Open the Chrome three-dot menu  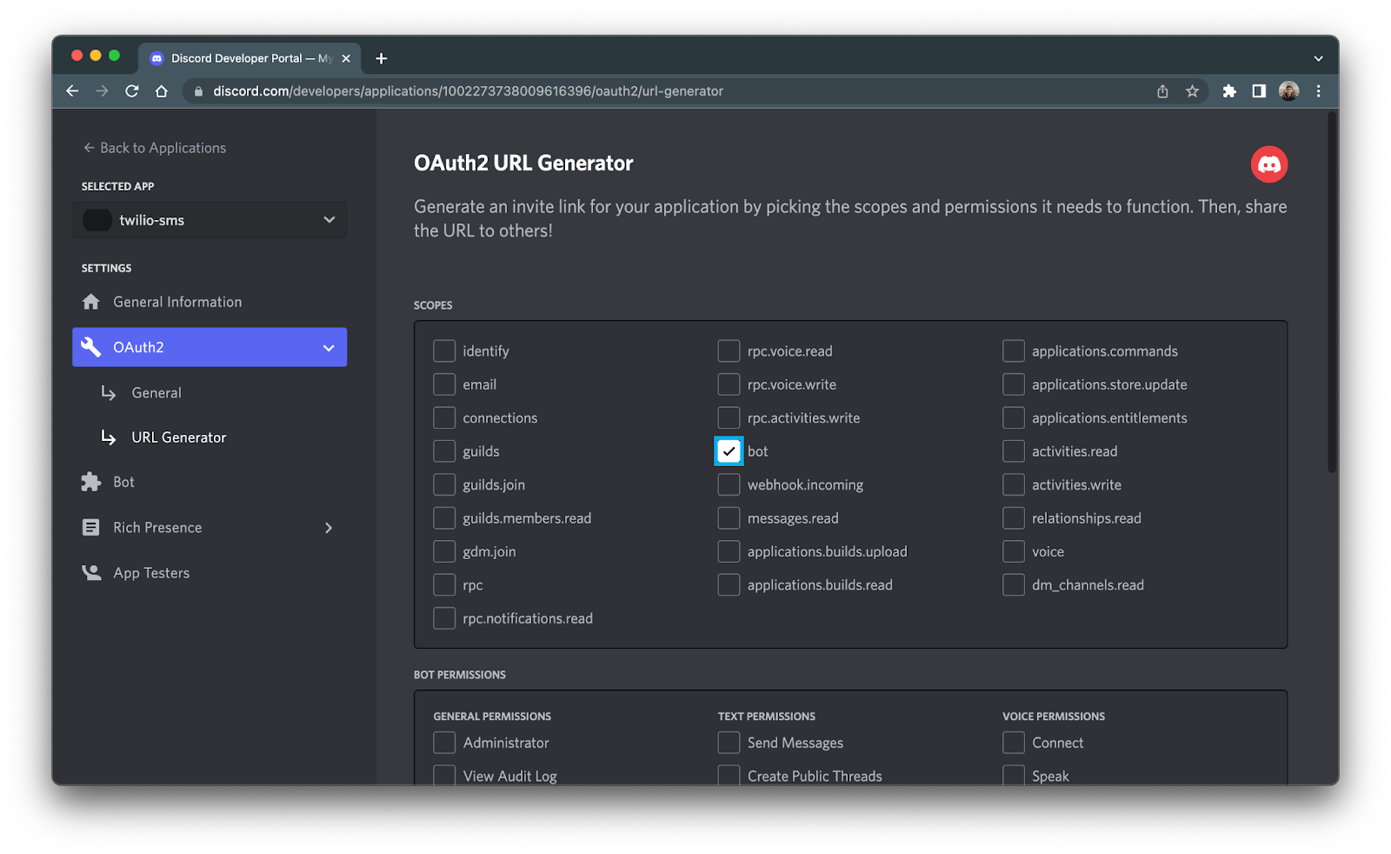(1319, 91)
